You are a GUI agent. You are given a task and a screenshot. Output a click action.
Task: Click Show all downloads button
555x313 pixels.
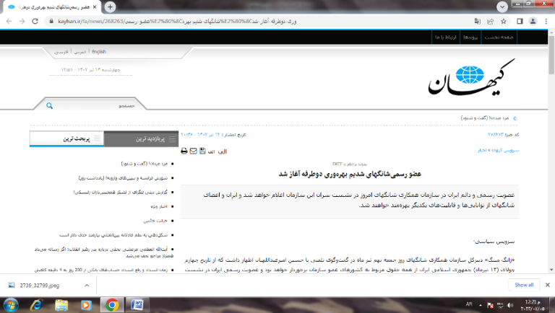(x=524, y=285)
